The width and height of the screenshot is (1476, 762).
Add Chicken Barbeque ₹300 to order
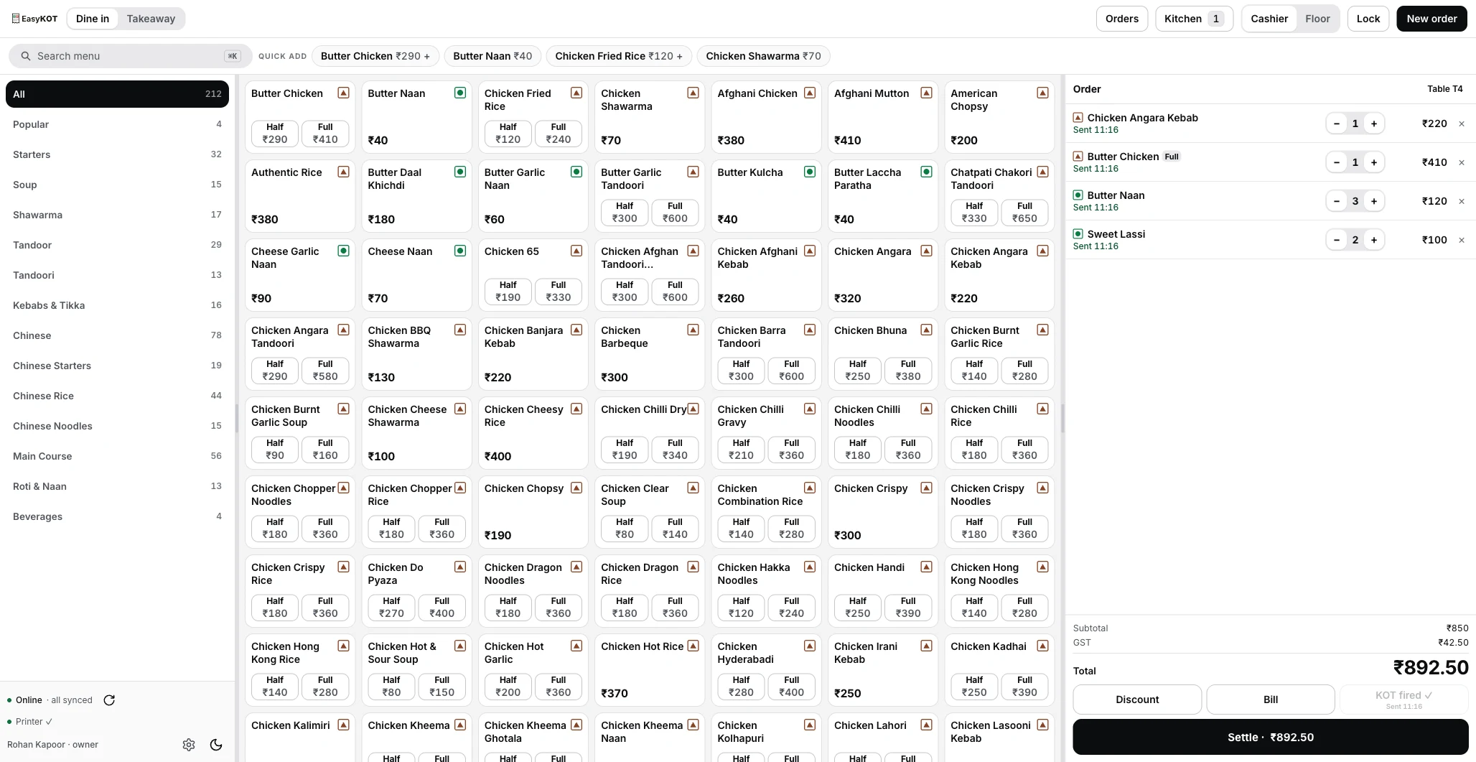650,354
